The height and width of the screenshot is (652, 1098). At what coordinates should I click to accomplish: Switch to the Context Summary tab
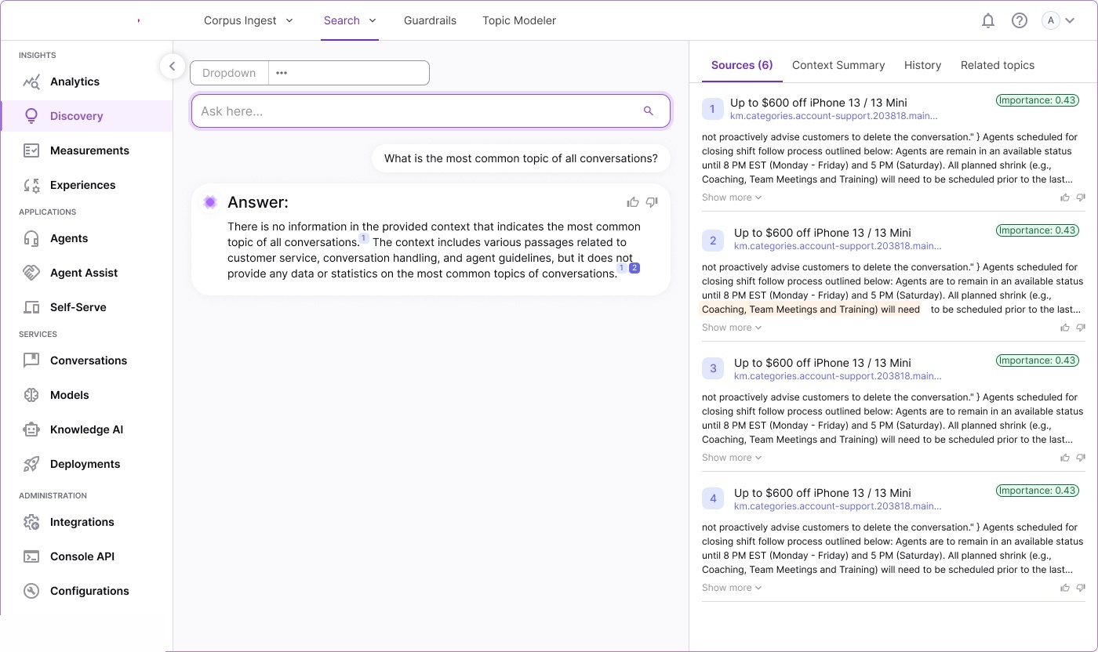coord(838,65)
